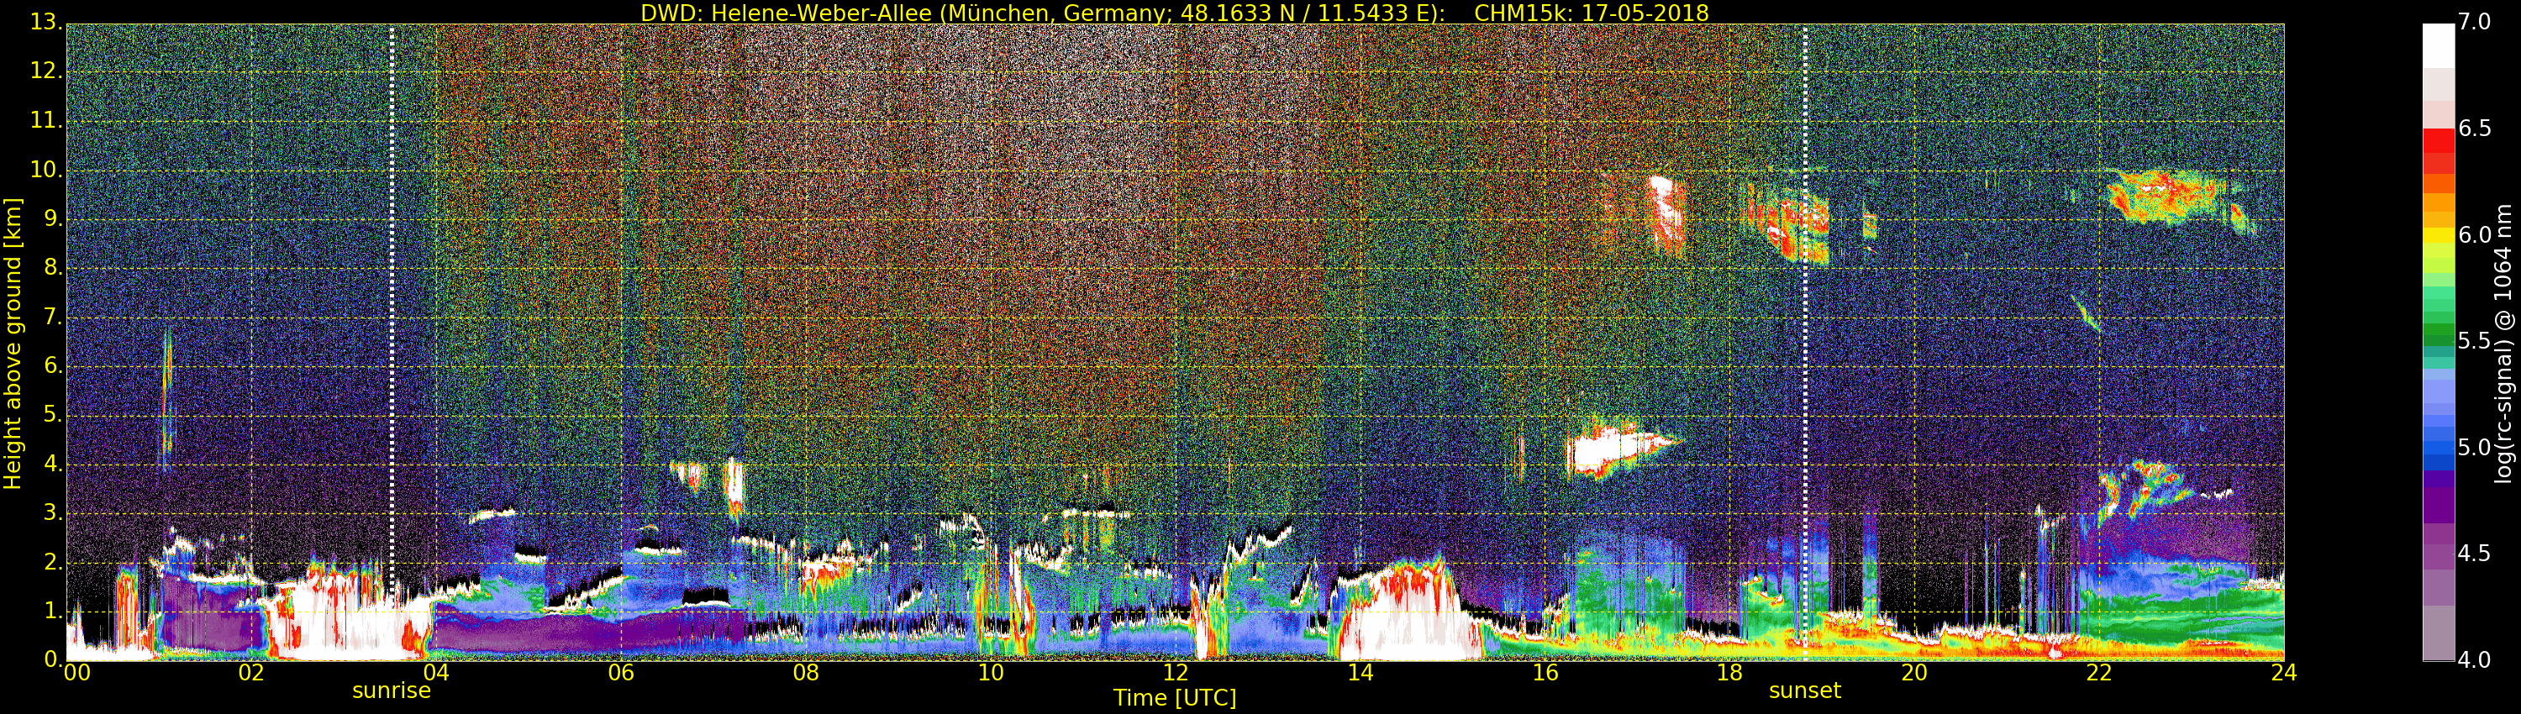Click the log(rc-signal) @ 1064 nm label
This screenshot has height=714, width=2521.
click(2502, 344)
